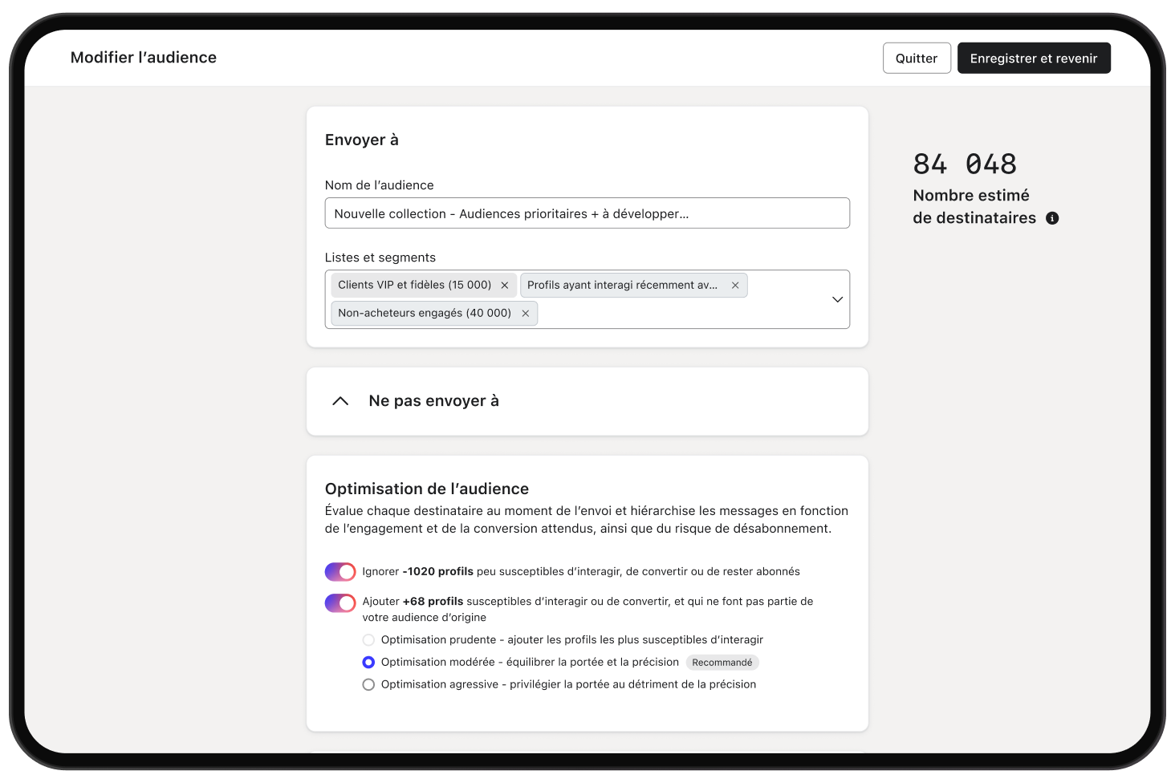This screenshot has height=783, width=1175.
Task: Click the Nombre estimé de destinataires label
Action: point(974,207)
